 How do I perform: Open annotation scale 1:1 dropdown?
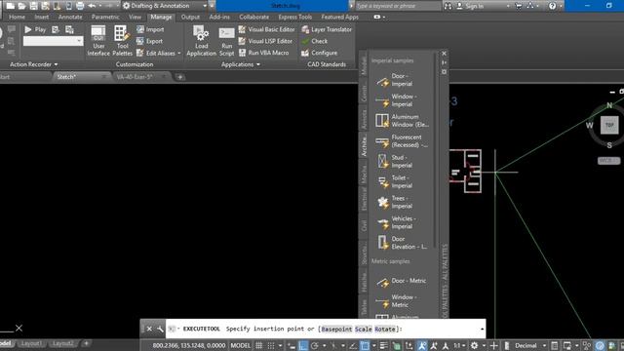pyautogui.click(x=459, y=345)
